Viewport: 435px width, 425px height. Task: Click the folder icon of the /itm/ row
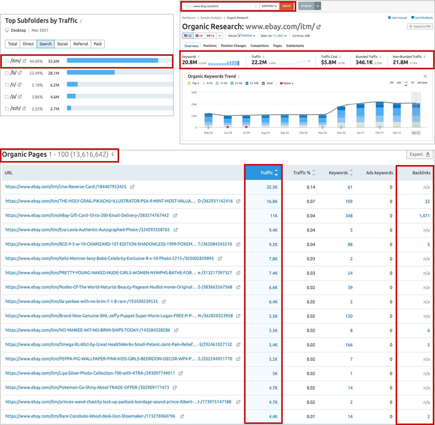point(7,61)
